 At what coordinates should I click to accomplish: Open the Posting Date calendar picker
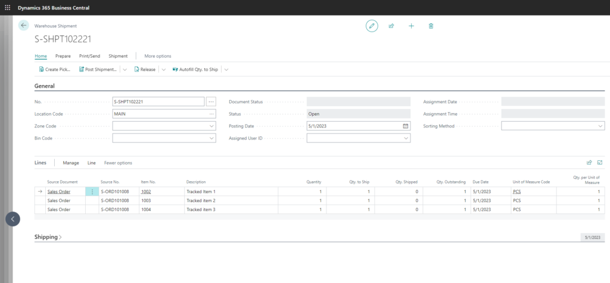[x=406, y=126]
